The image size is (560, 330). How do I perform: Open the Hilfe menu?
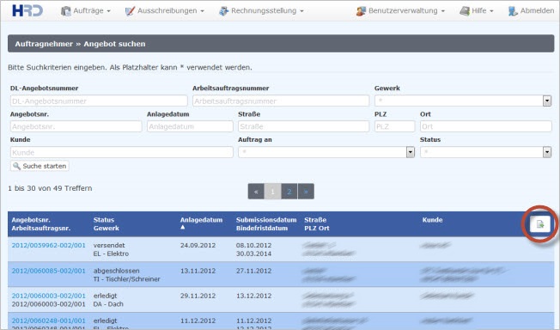point(477,11)
